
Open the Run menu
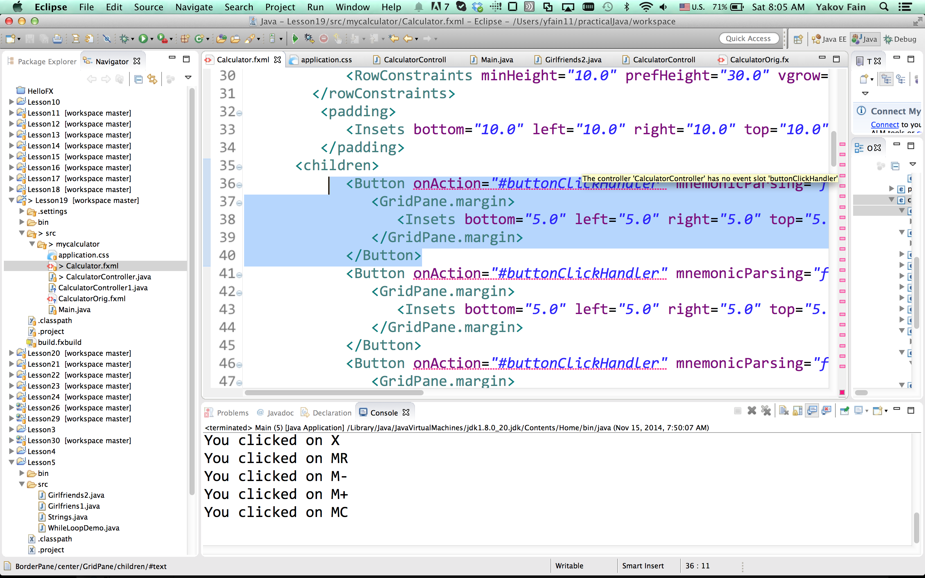click(x=315, y=7)
